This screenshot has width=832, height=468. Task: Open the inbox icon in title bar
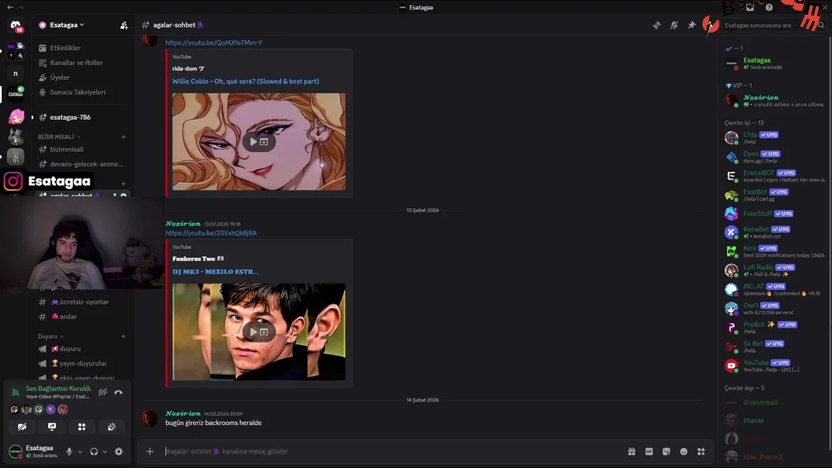click(x=750, y=7)
